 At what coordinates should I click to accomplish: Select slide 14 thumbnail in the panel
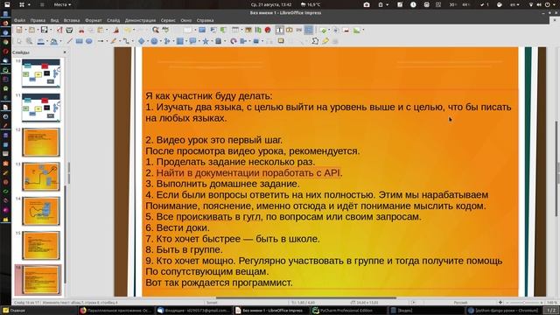click(x=41, y=211)
